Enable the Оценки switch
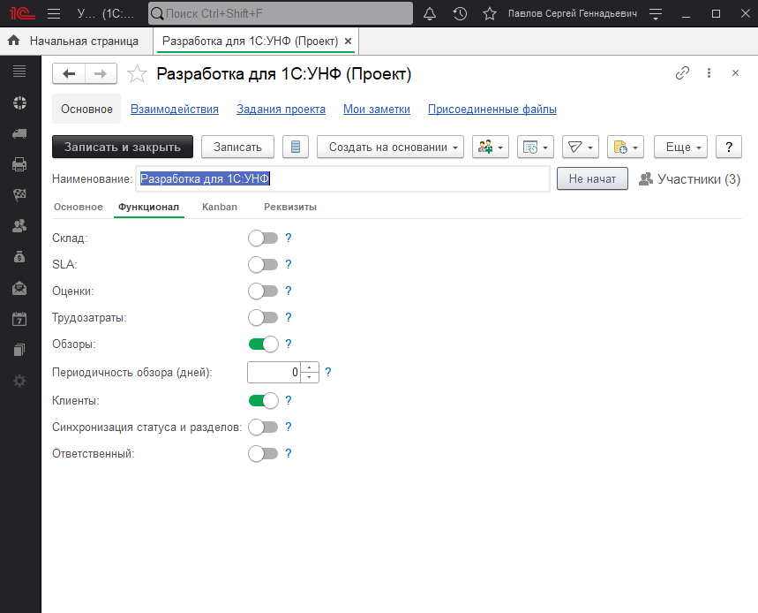Screen dimensions: 758x613 coord(263,291)
